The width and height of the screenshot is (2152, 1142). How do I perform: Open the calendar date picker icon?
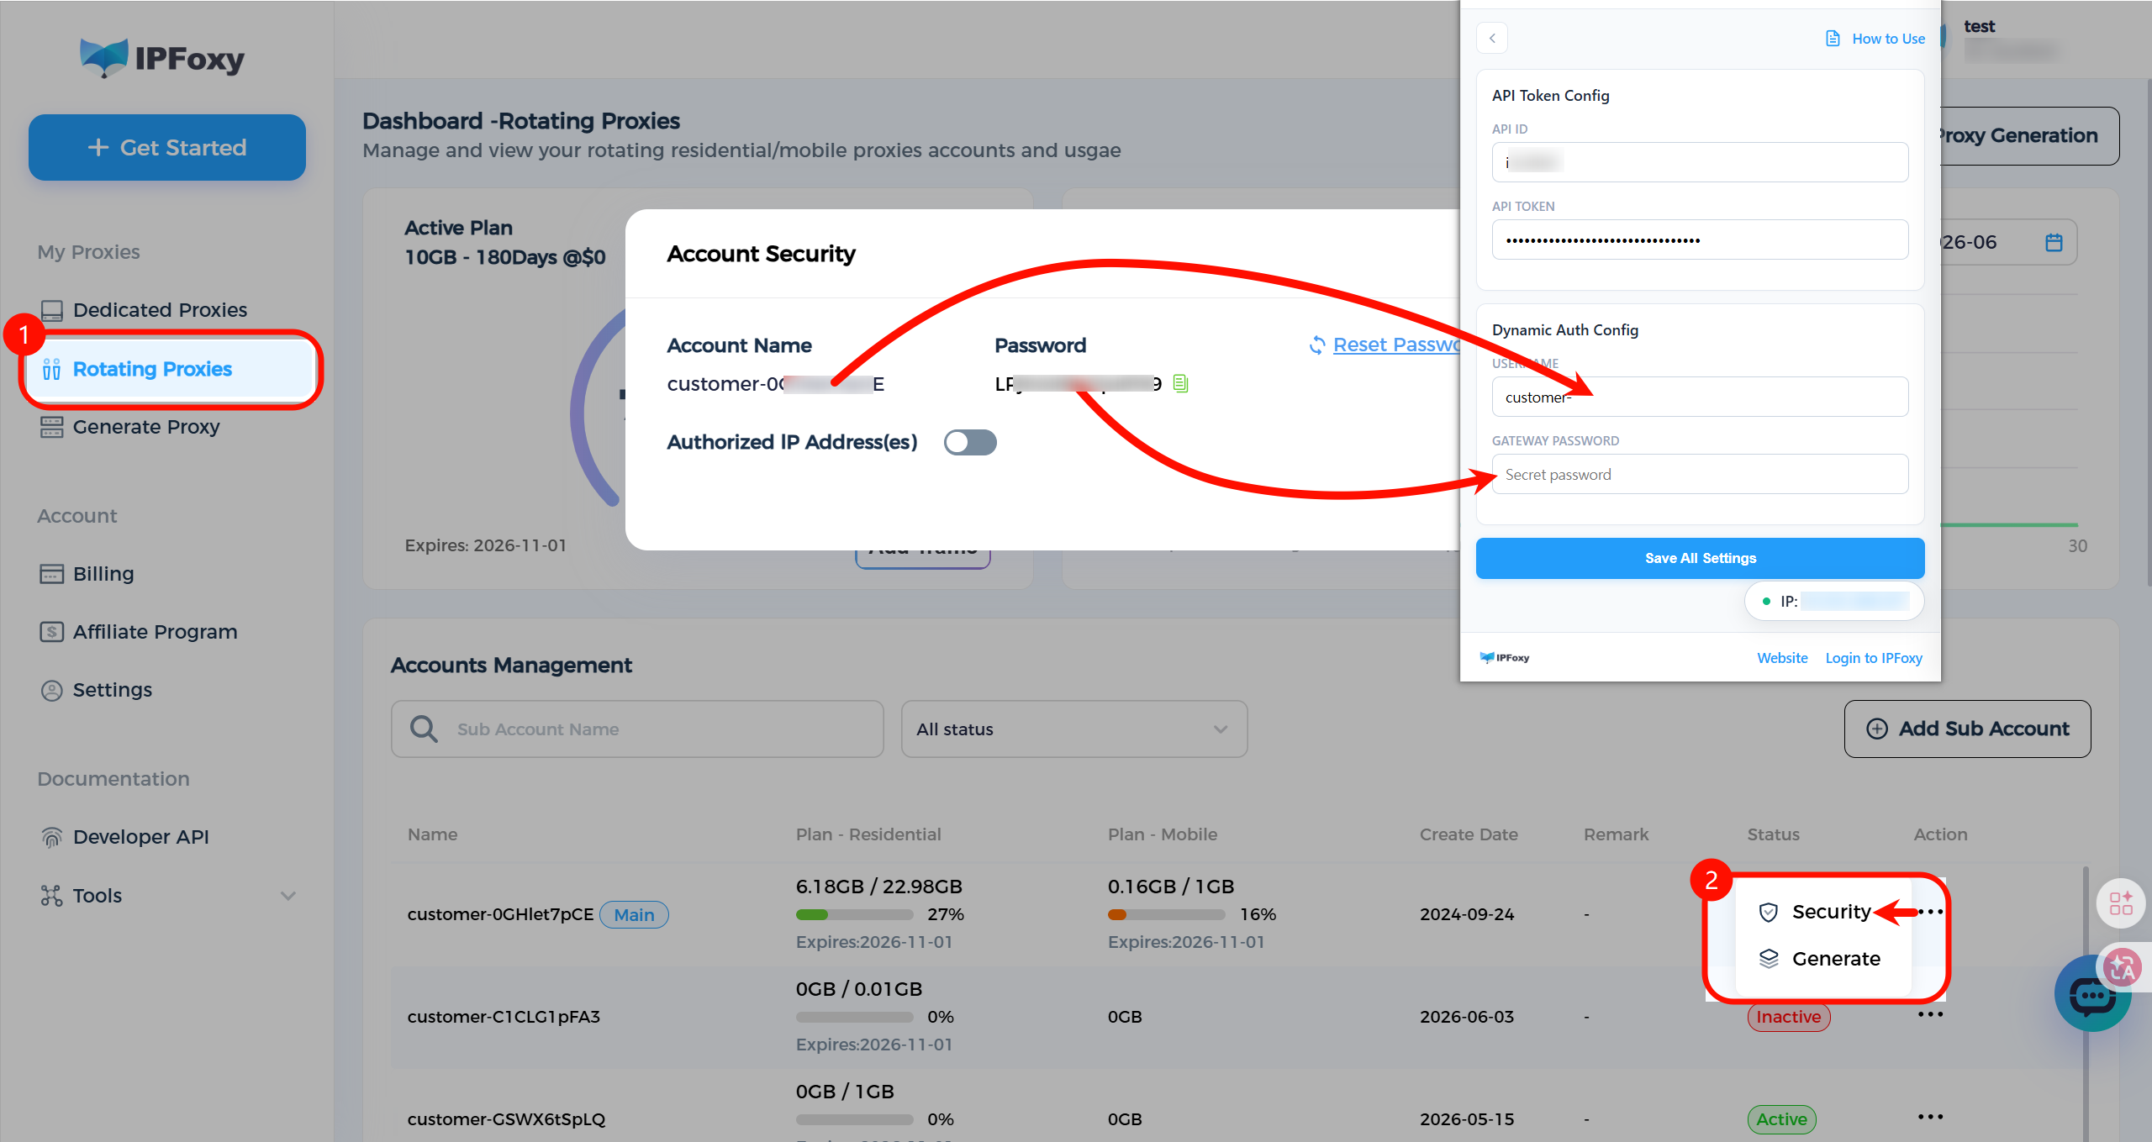(x=2054, y=243)
